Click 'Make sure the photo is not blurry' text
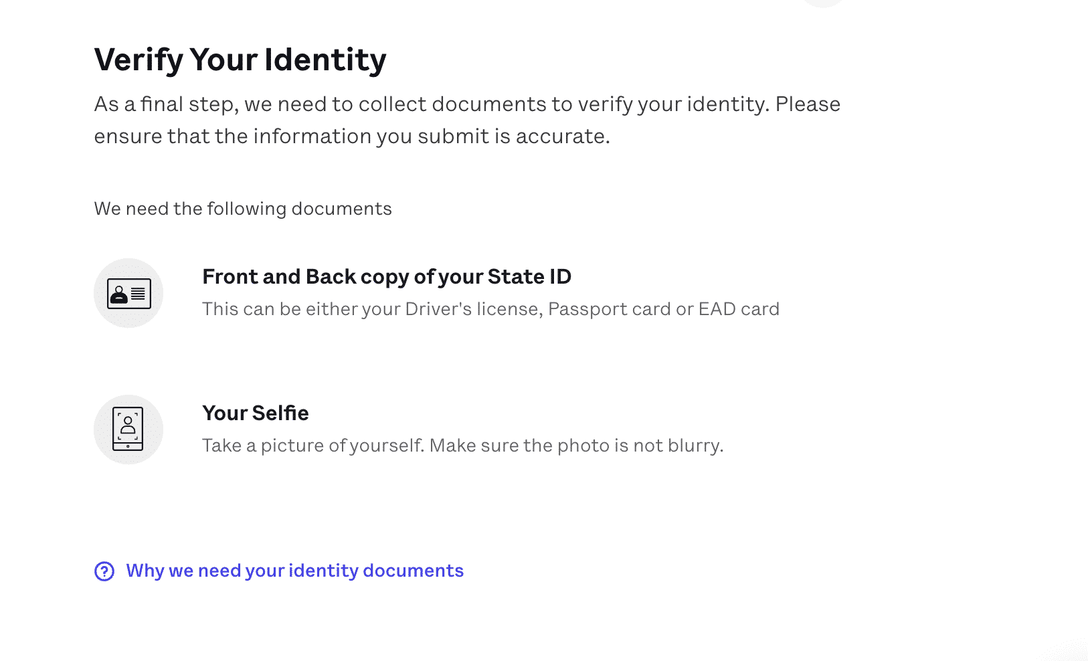Viewport: 1088px width, 661px height. pos(577,446)
